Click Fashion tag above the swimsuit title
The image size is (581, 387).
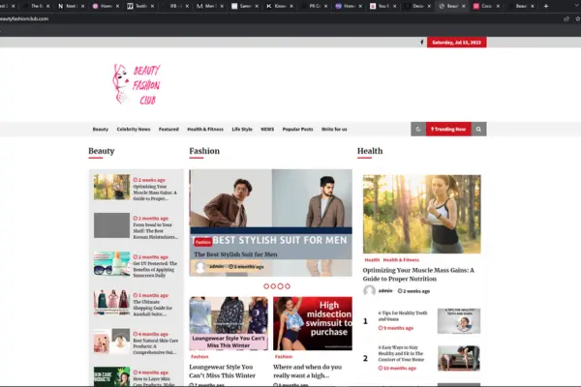[x=284, y=357]
